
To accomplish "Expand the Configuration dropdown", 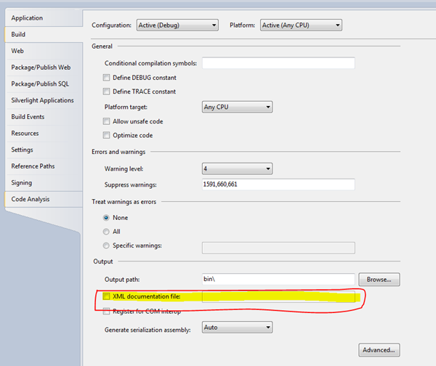I will (x=177, y=25).
